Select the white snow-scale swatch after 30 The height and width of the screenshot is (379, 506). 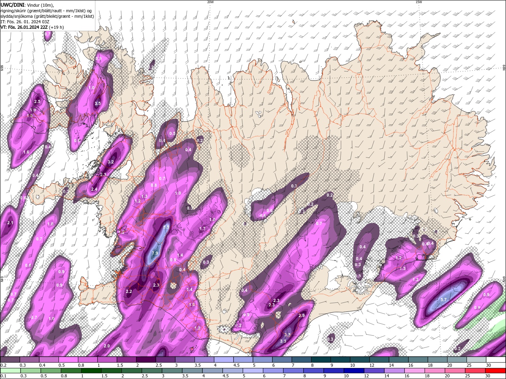click(x=496, y=360)
